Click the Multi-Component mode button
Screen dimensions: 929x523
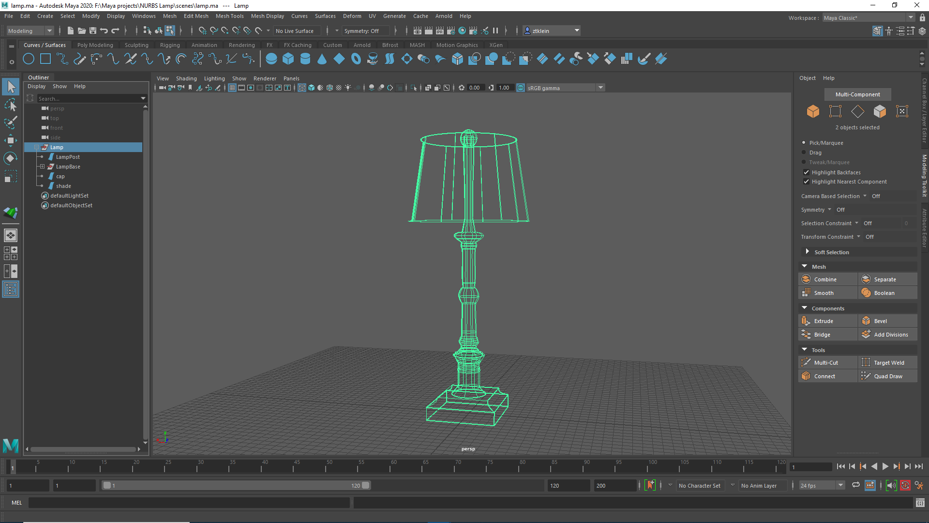pyautogui.click(x=857, y=94)
